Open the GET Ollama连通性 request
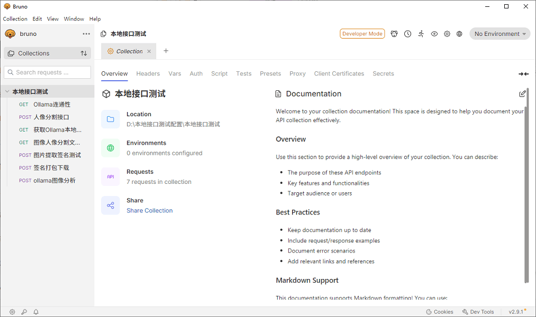Image resolution: width=536 pixels, height=317 pixels. pyautogui.click(x=48, y=105)
